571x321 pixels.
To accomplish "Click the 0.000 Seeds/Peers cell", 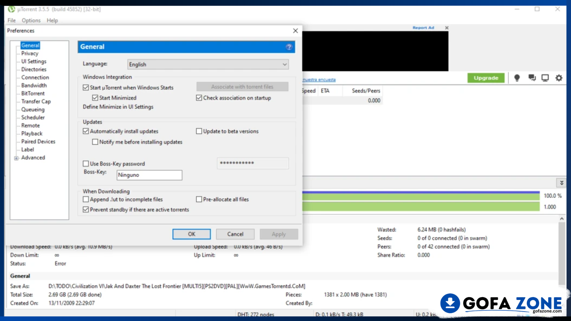I will pyautogui.click(x=374, y=100).
